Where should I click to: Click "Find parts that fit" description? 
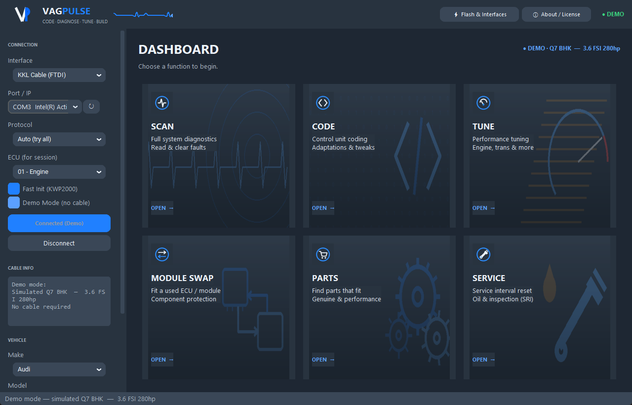337,291
